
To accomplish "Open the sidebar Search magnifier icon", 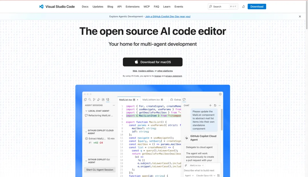I will 90,99.
